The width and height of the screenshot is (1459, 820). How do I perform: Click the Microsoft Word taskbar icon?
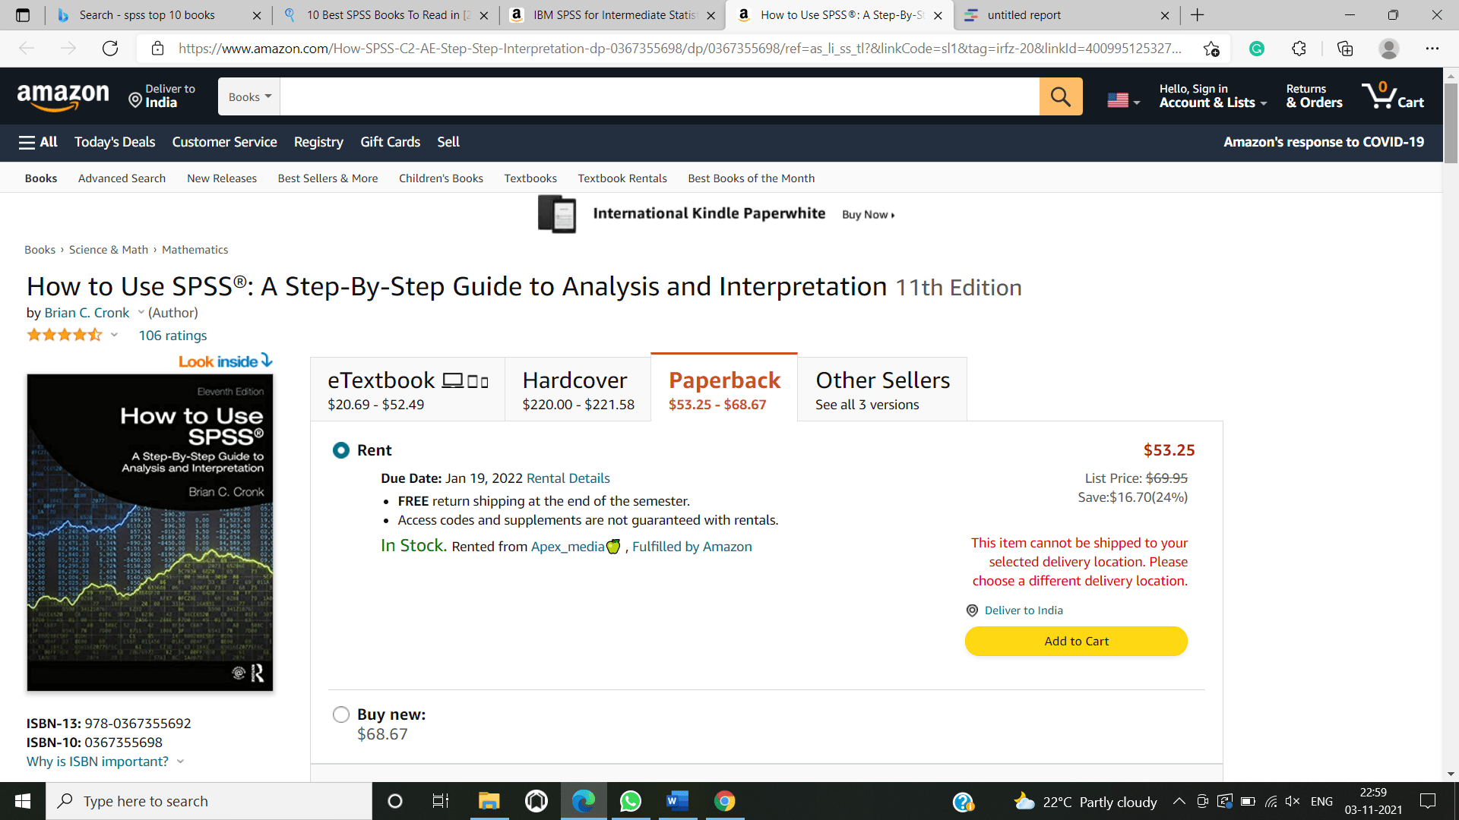coord(677,801)
